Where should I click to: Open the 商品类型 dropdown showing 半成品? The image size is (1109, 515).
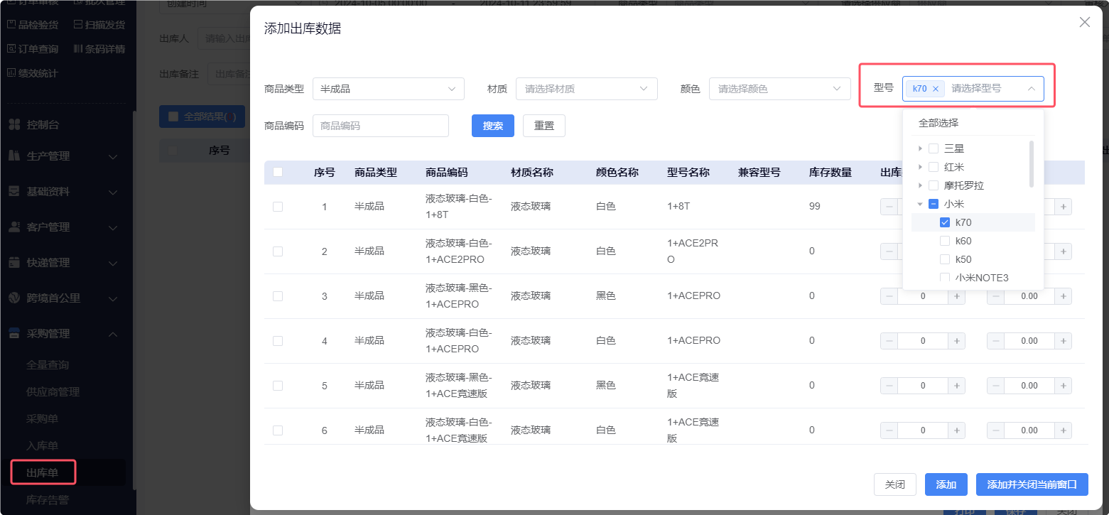click(388, 89)
